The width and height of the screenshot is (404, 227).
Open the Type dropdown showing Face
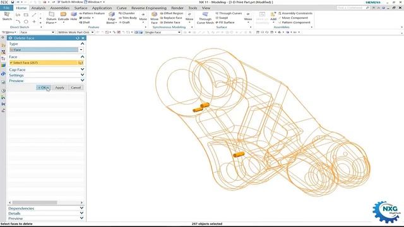pyautogui.click(x=46, y=50)
